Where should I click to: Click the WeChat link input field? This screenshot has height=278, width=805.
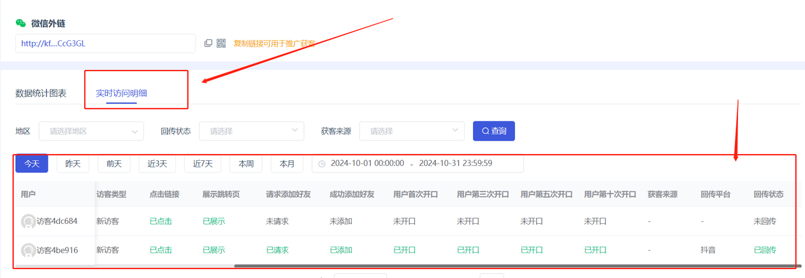tap(105, 43)
